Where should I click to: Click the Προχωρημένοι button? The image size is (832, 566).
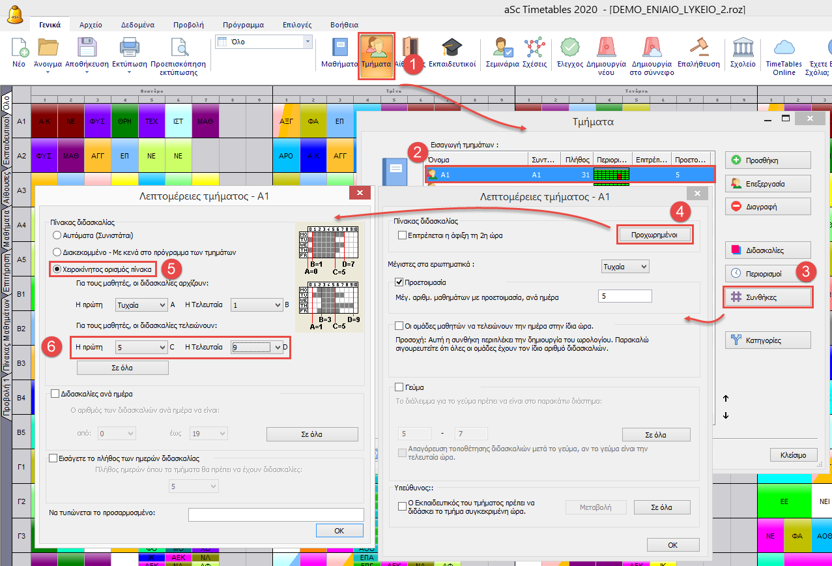pos(653,235)
